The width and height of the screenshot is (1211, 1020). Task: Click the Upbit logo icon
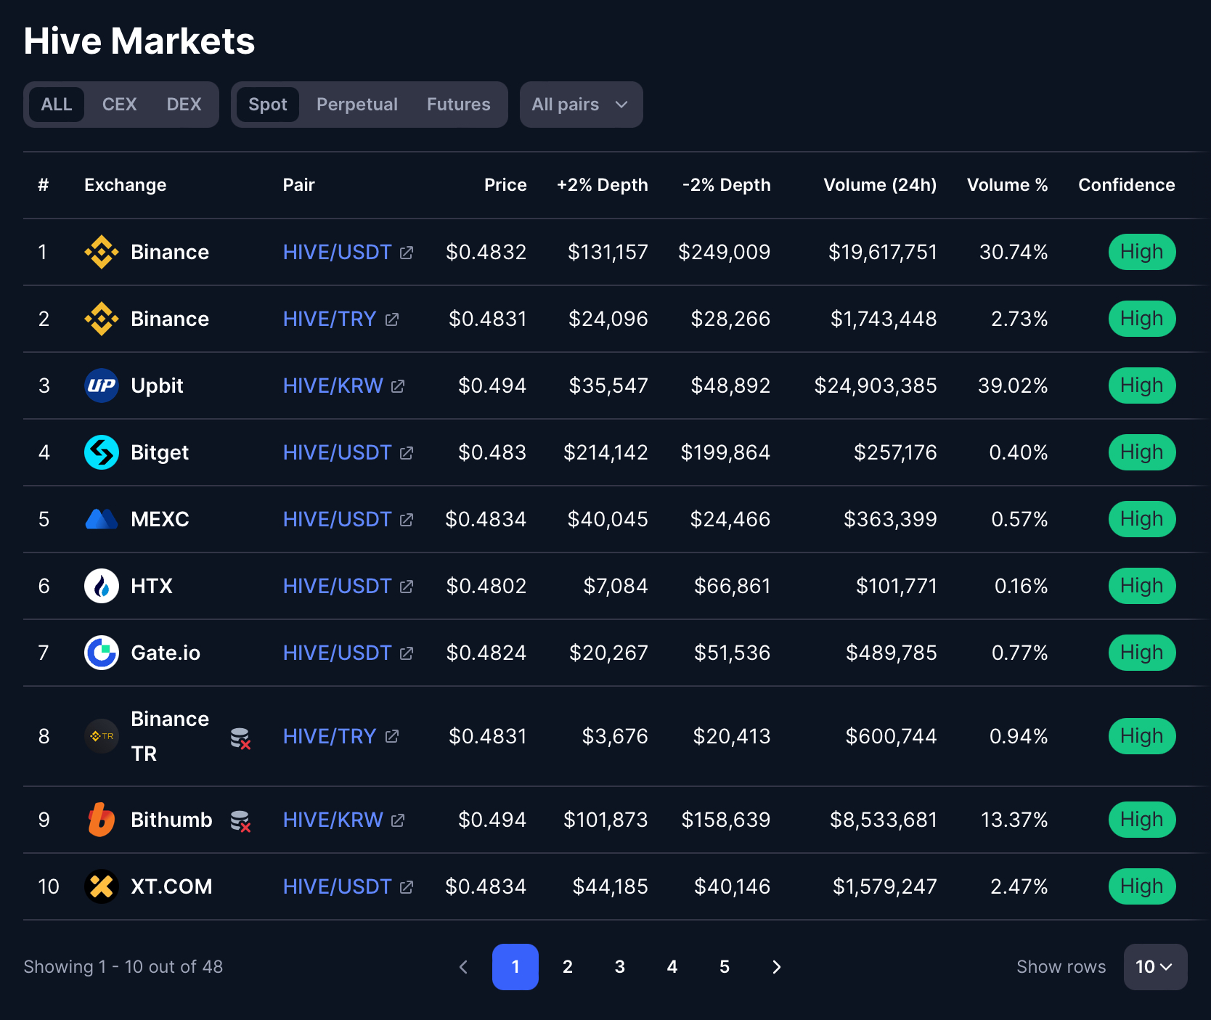(102, 385)
